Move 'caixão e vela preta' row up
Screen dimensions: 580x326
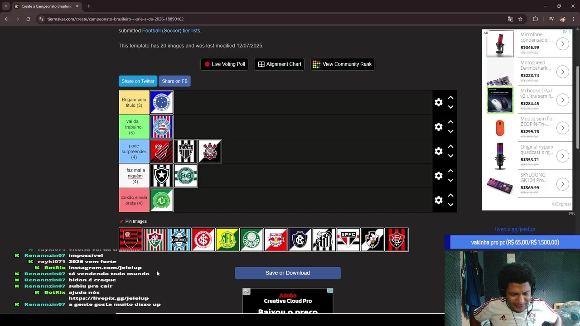click(450, 195)
